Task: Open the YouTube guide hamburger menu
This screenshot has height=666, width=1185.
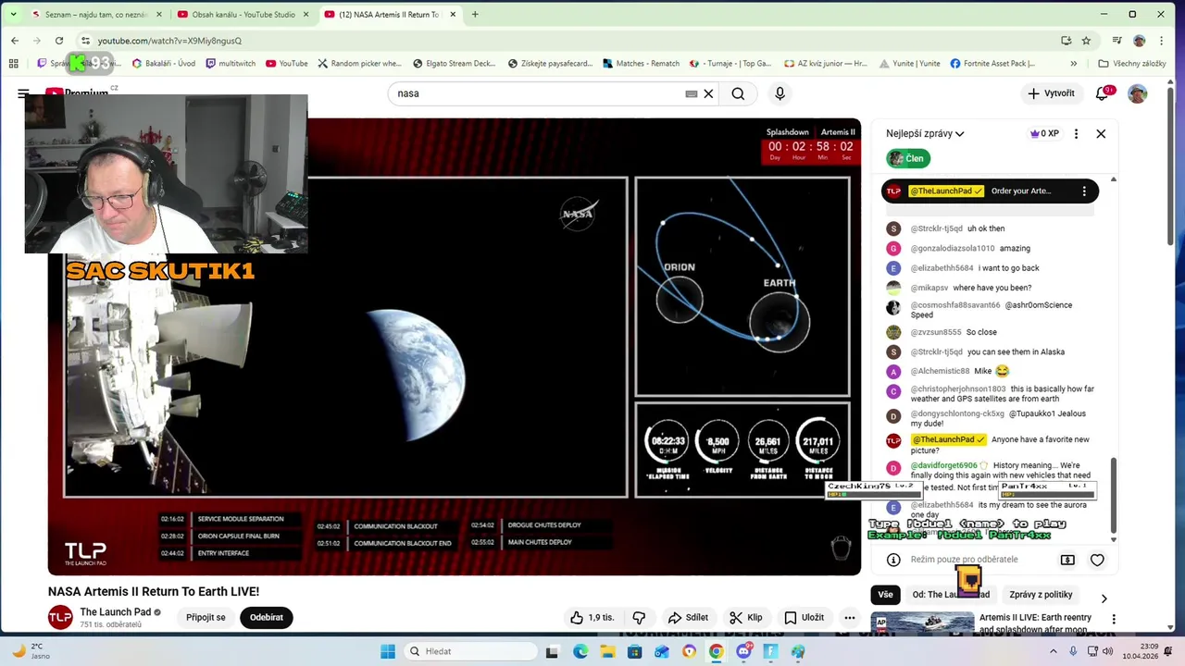Action: tap(23, 93)
